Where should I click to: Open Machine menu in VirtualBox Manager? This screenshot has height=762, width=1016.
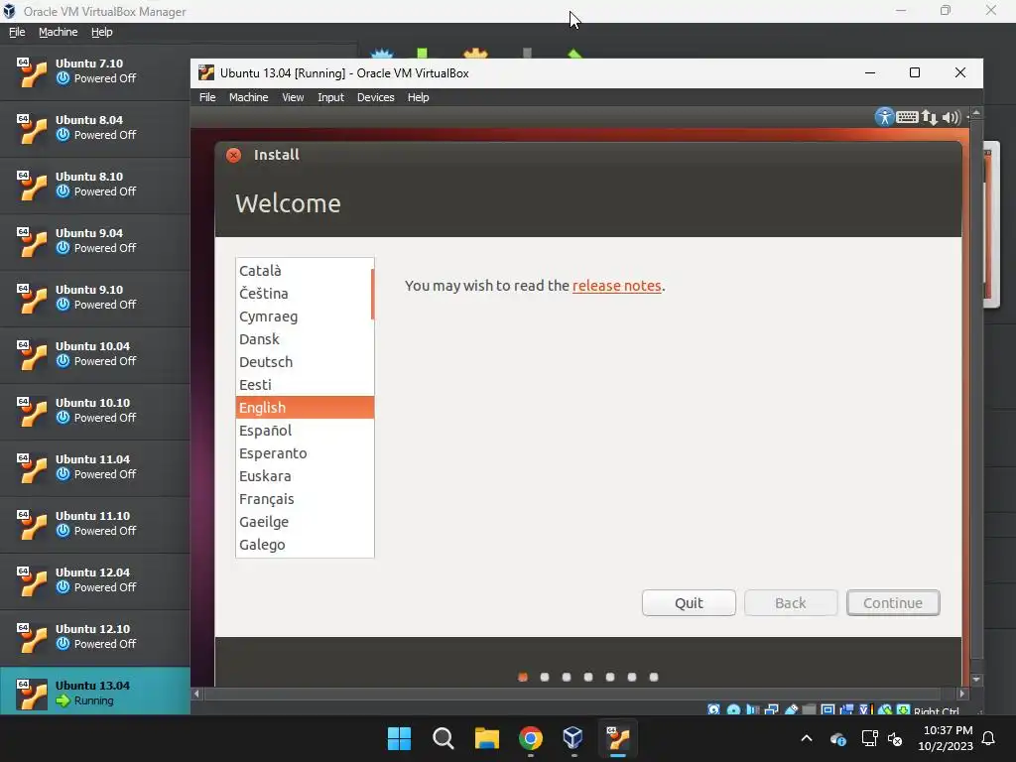[x=58, y=32]
